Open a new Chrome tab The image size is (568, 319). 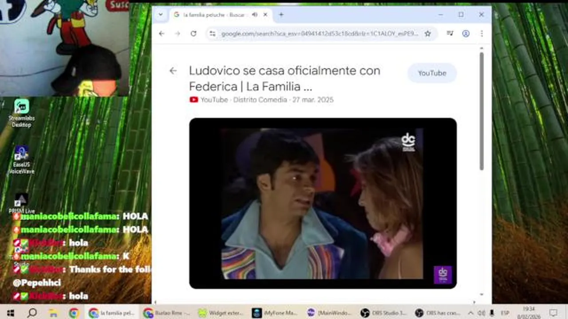(281, 15)
